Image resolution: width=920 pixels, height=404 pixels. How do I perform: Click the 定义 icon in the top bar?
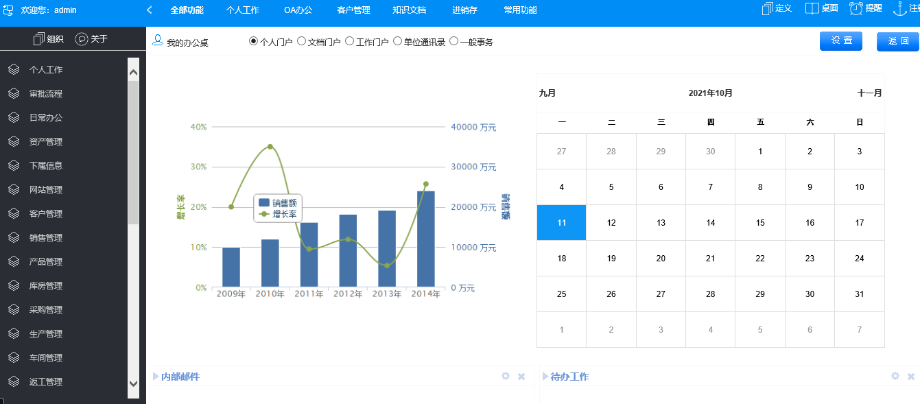(x=768, y=8)
